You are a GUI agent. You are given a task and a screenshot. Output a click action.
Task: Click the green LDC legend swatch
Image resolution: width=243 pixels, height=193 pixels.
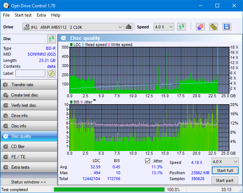tap(71, 45)
